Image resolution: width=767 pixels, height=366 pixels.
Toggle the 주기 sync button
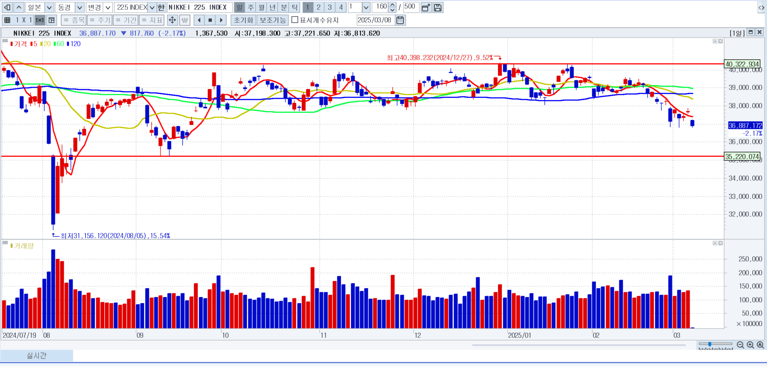click(x=100, y=20)
